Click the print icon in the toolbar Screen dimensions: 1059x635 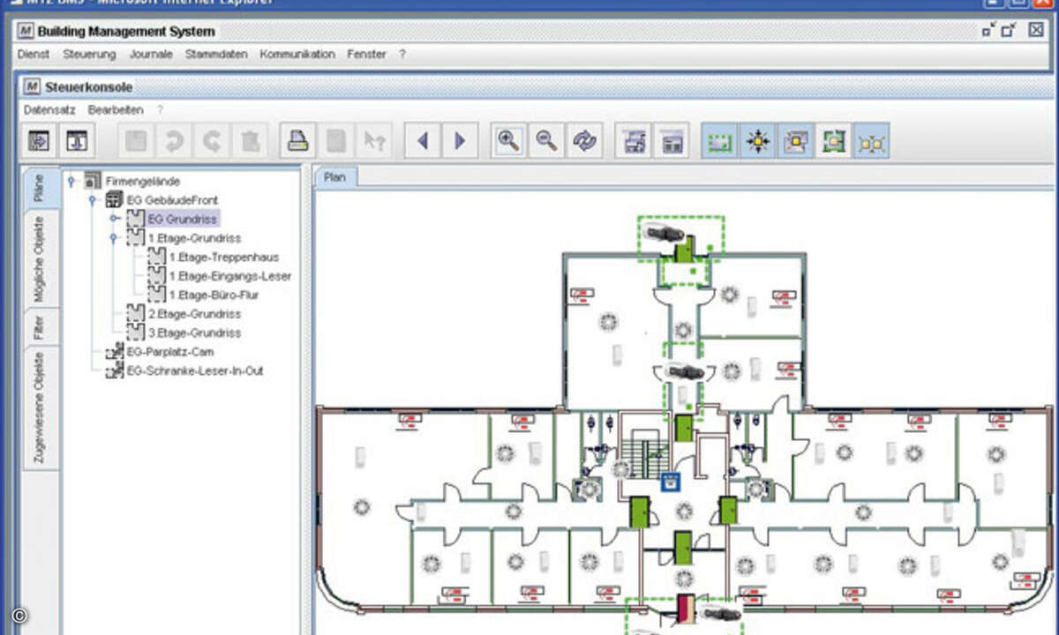(x=298, y=140)
